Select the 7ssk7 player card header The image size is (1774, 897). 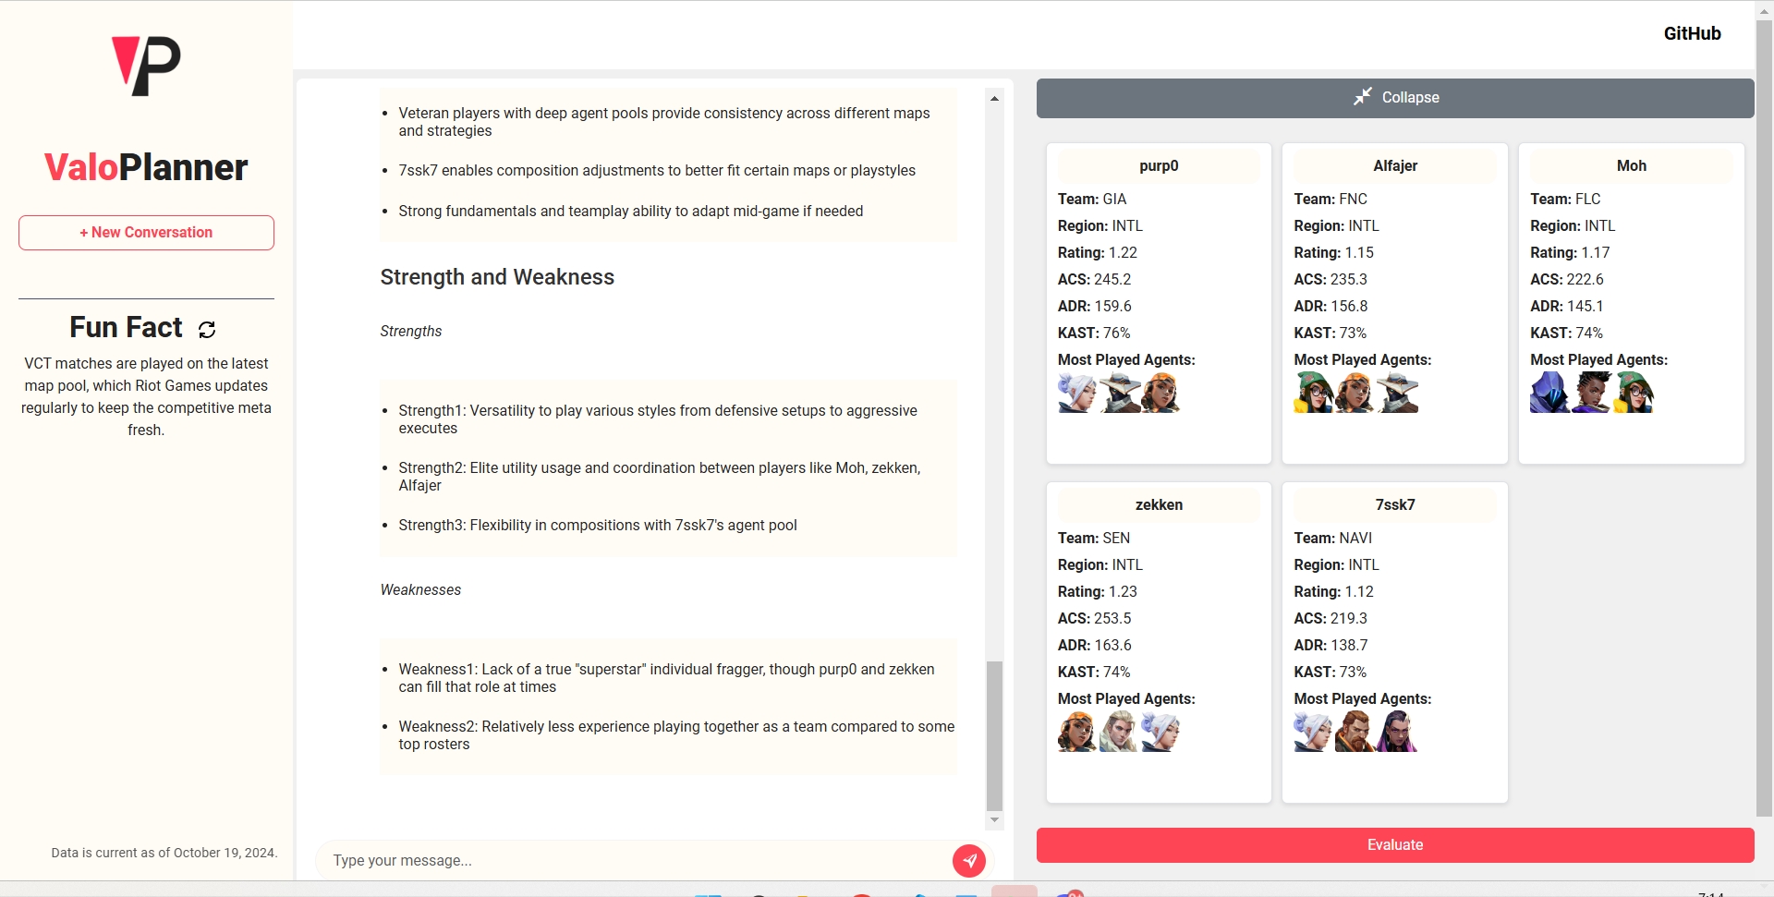[1395, 505]
